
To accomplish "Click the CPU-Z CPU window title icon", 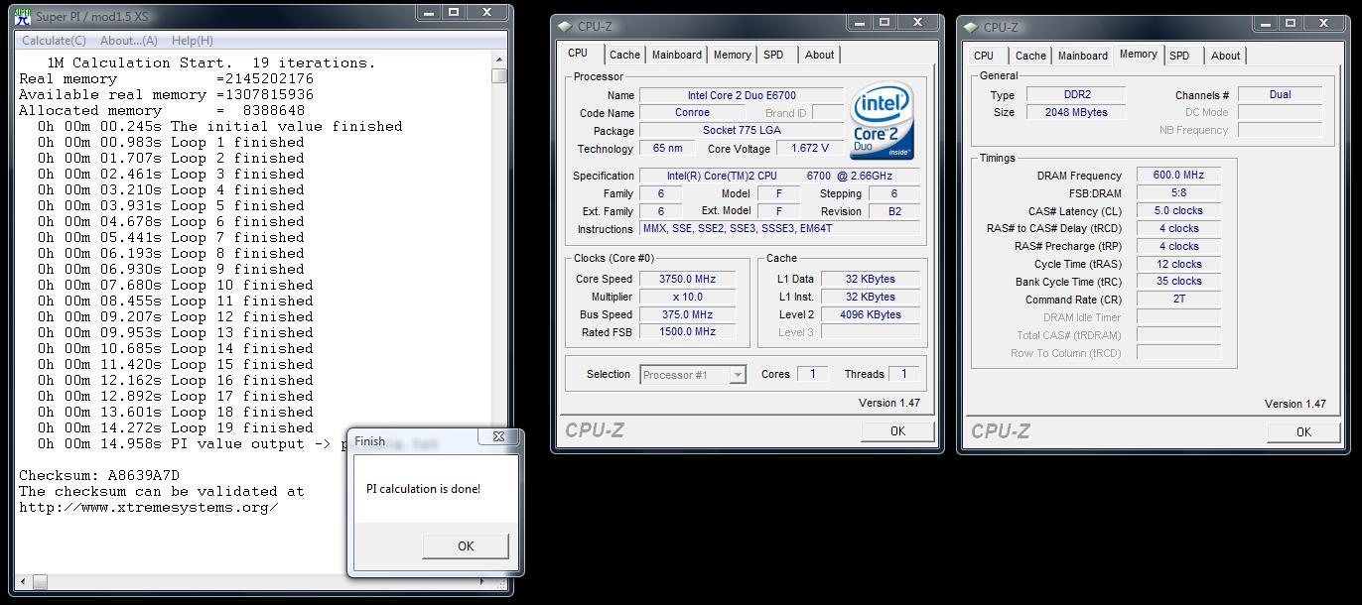I will (565, 27).
